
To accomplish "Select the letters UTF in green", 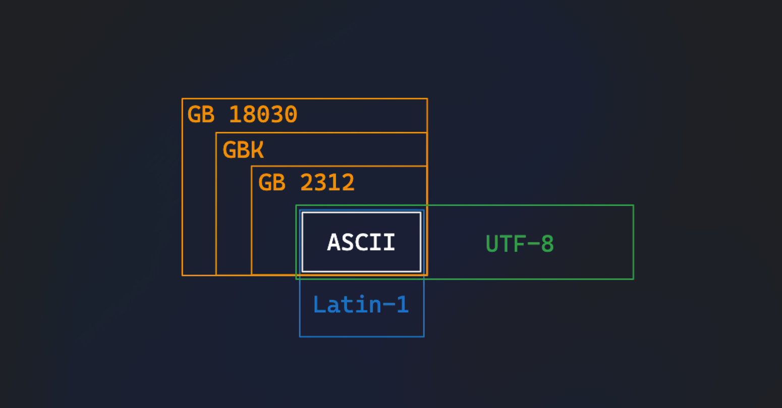I will click(506, 244).
